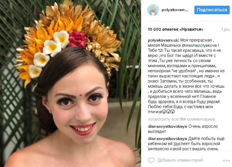Open polyakovamusic profile avatar picture

tap(153, 10)
